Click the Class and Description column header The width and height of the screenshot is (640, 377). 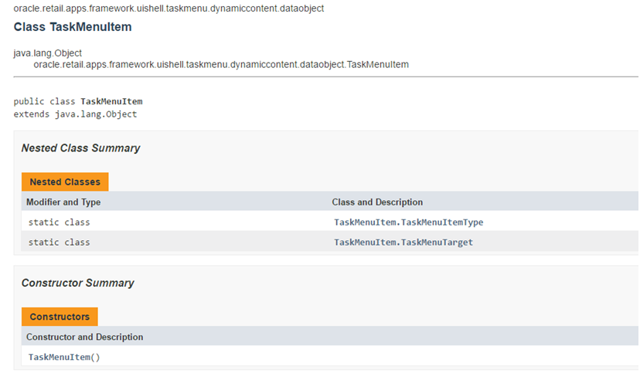click(x=377, y=202)
